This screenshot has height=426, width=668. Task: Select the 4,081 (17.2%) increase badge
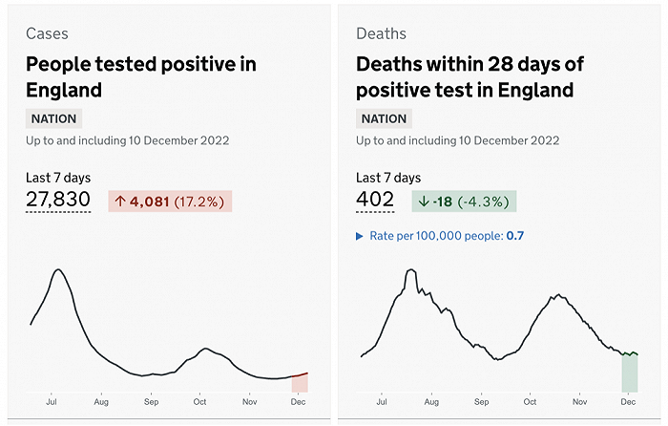click(x=171, y=202)
